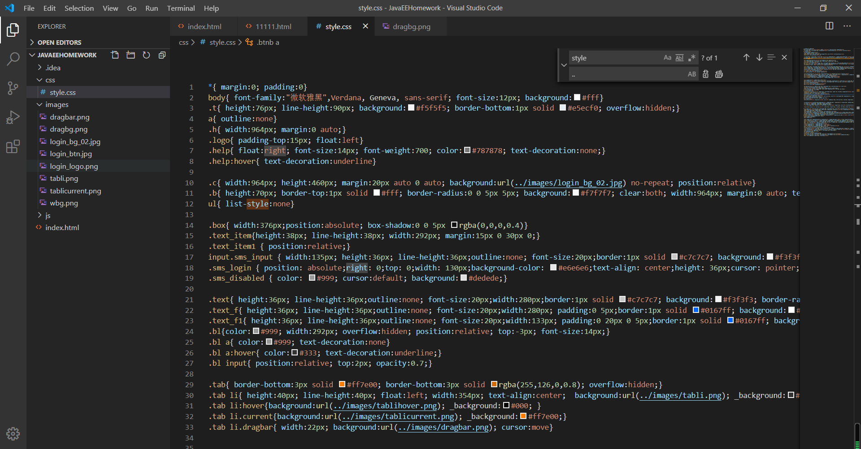Toggle Use Regular Expression in find

(691, 58)
